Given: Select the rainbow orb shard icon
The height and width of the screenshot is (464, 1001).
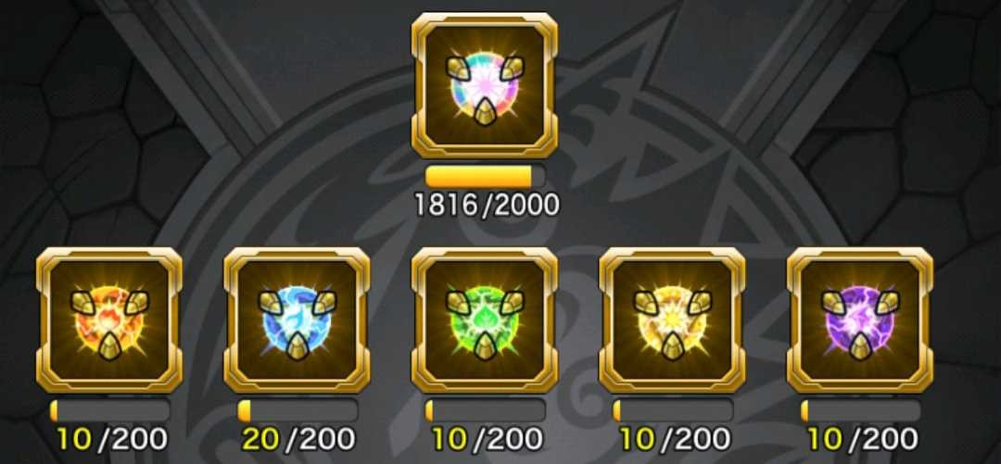Looking at the screenshot, I should (485, 85).
